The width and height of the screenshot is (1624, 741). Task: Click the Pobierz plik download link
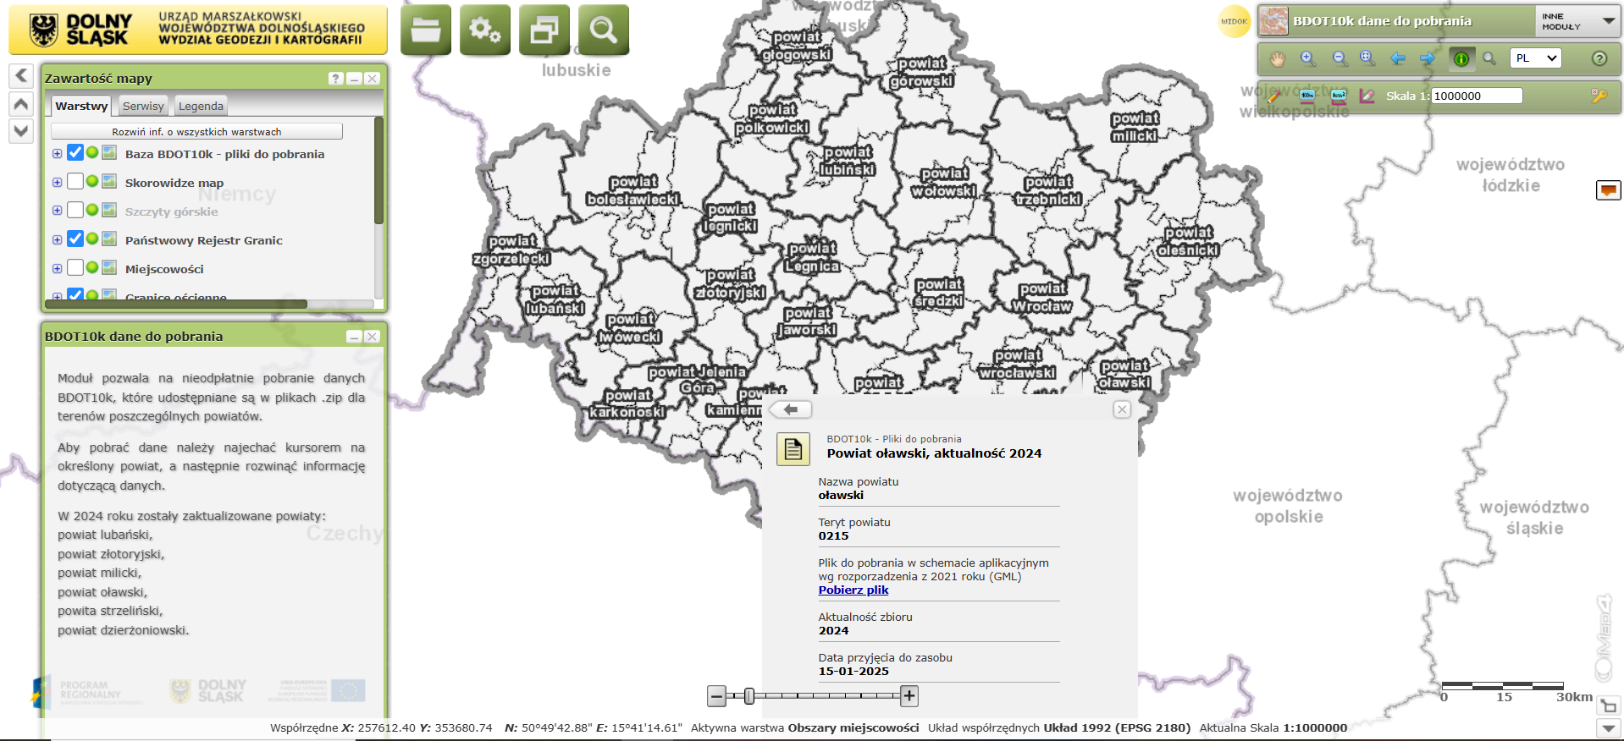[x=853, y=590]
